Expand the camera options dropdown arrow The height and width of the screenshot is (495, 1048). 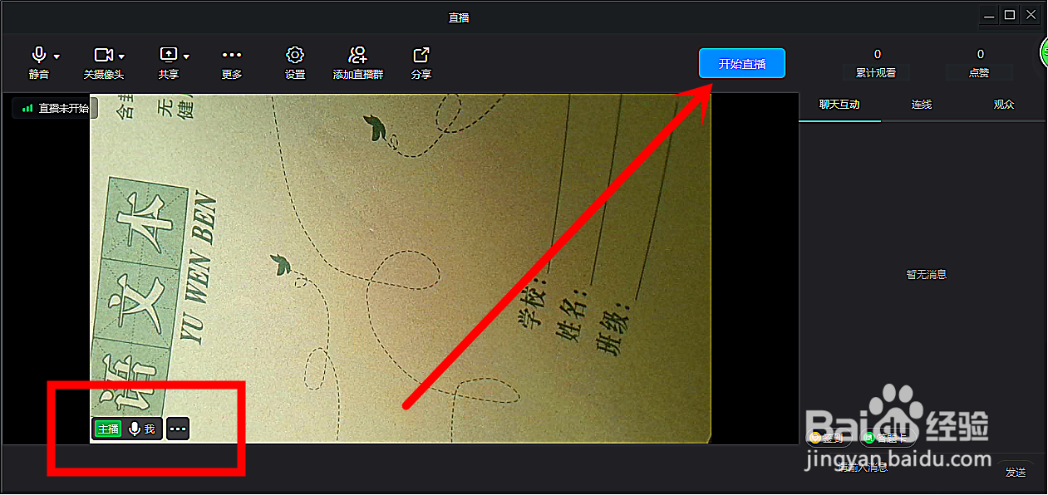[121, 56]
